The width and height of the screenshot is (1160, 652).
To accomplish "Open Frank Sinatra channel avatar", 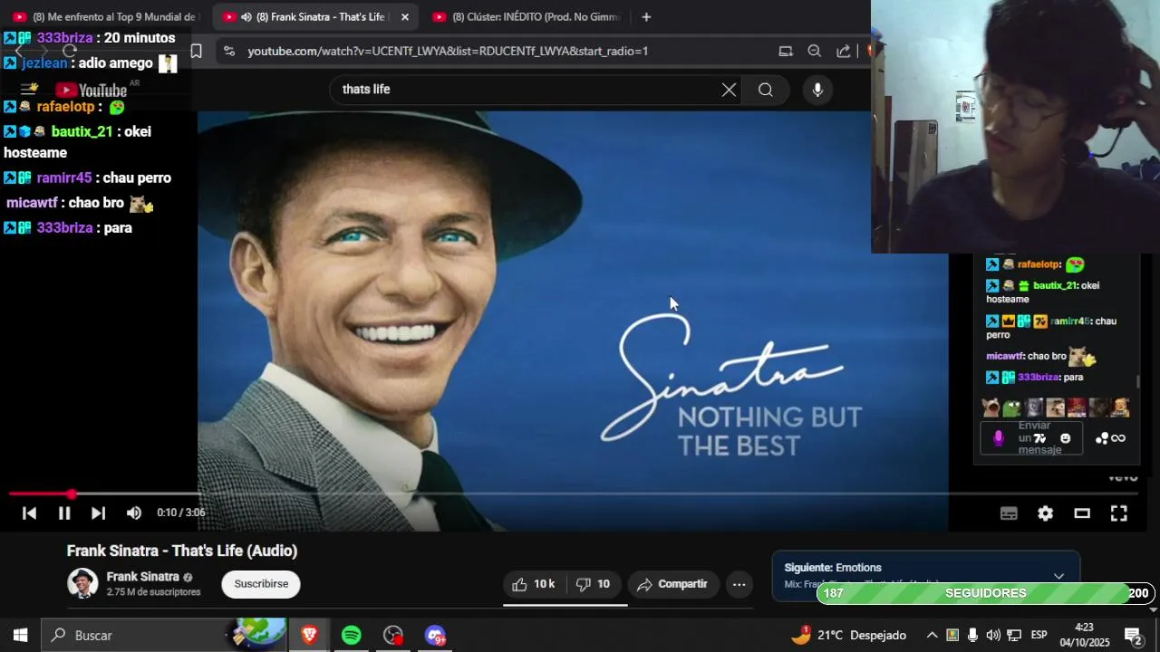I will pyautogui.click(x=82, y=584).
